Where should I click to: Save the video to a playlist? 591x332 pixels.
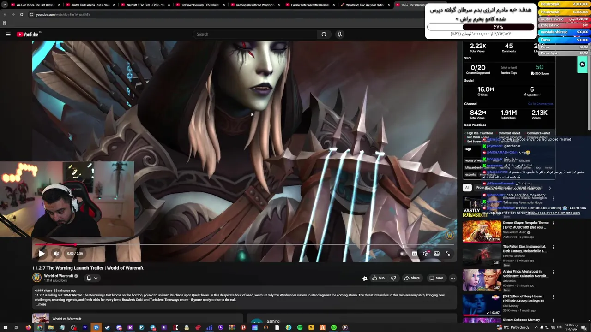[436, 278]
